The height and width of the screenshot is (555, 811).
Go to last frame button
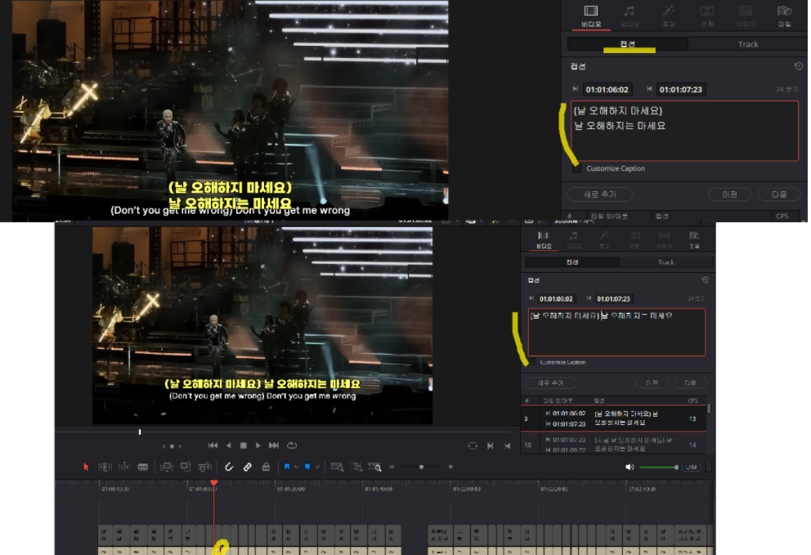274,445
